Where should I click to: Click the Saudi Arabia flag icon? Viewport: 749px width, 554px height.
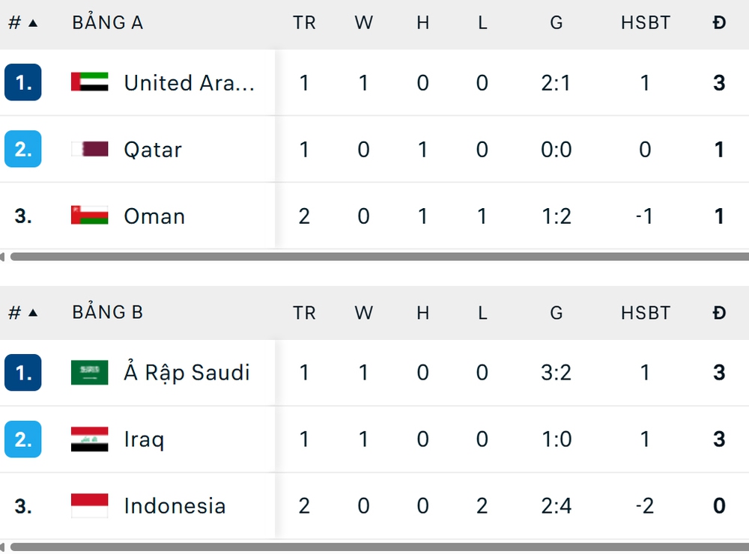(x=90, y=372)
